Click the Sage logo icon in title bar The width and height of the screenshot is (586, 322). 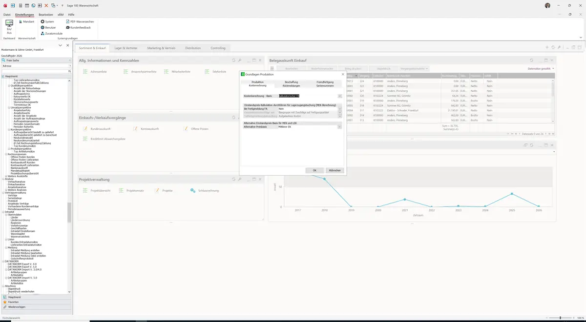point(5,5)
